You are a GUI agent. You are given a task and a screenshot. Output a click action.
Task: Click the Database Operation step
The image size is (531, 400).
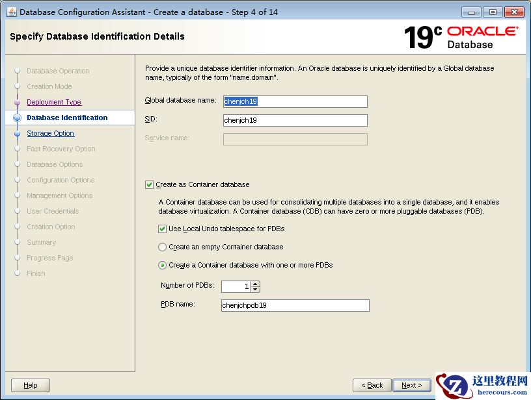(x=58, y=71)
